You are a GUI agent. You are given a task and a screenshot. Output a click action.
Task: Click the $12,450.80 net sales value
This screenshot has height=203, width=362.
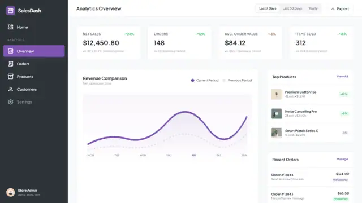[101, 43]
